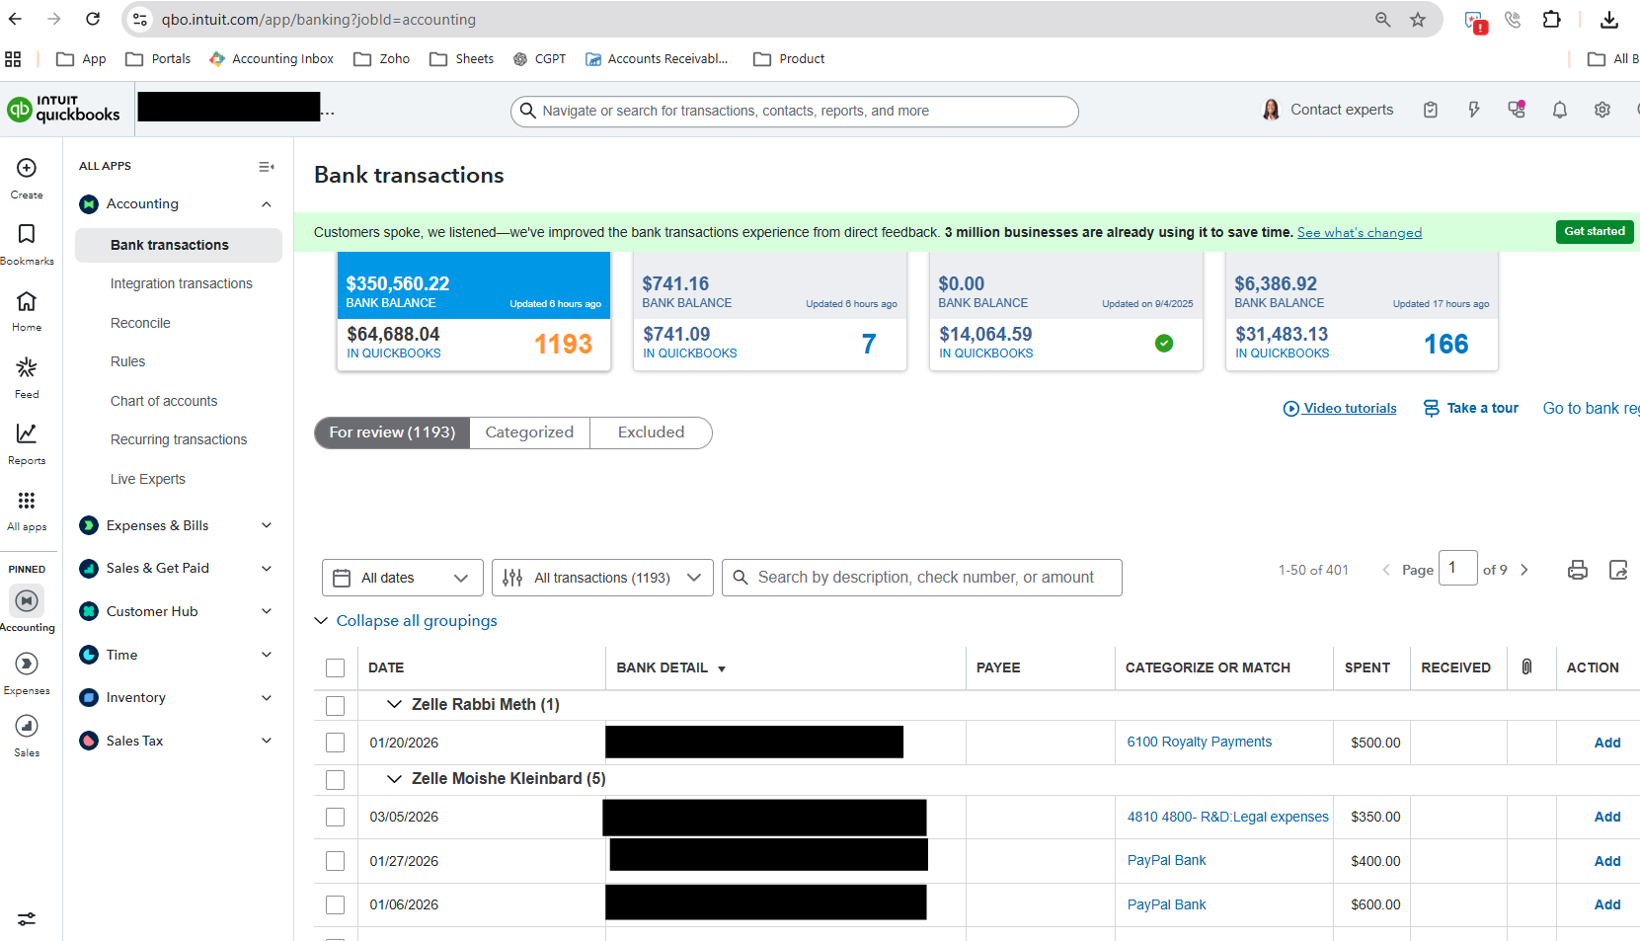Viewport: 1640px width, 941px height.
Task: Reload the browser page
Action: click(93, 19)
